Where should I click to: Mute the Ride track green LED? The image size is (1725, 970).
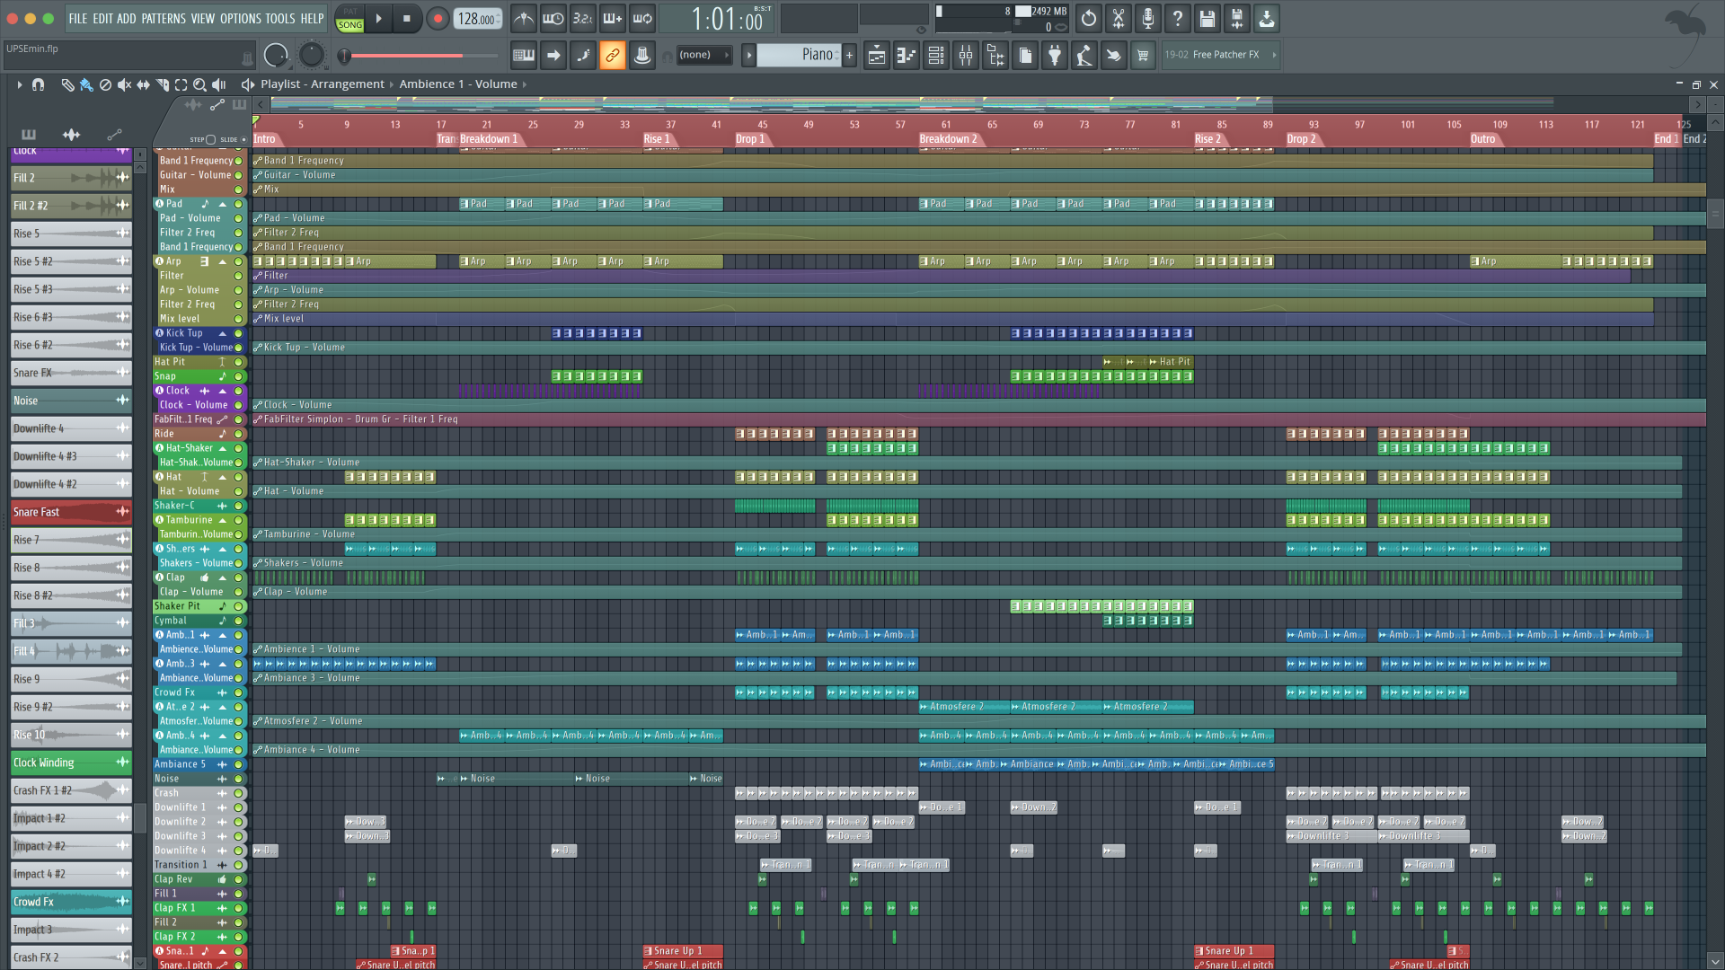point(239,434)
